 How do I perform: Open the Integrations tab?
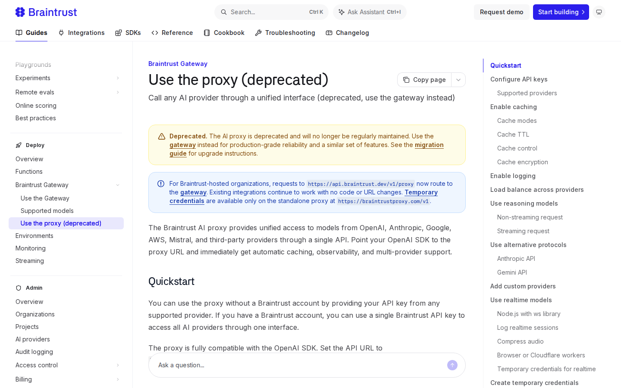coord(81,33)
